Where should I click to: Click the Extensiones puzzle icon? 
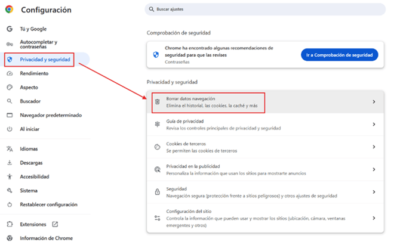coord(9,224)
